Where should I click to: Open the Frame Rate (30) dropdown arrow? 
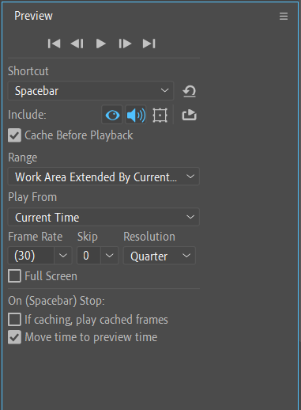[x=63, y=256]
